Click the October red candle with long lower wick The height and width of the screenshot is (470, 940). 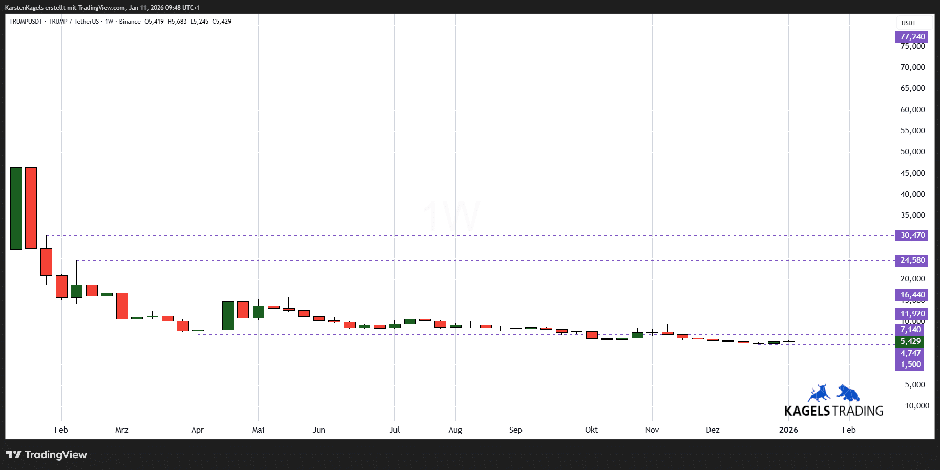tap(592, 335)
